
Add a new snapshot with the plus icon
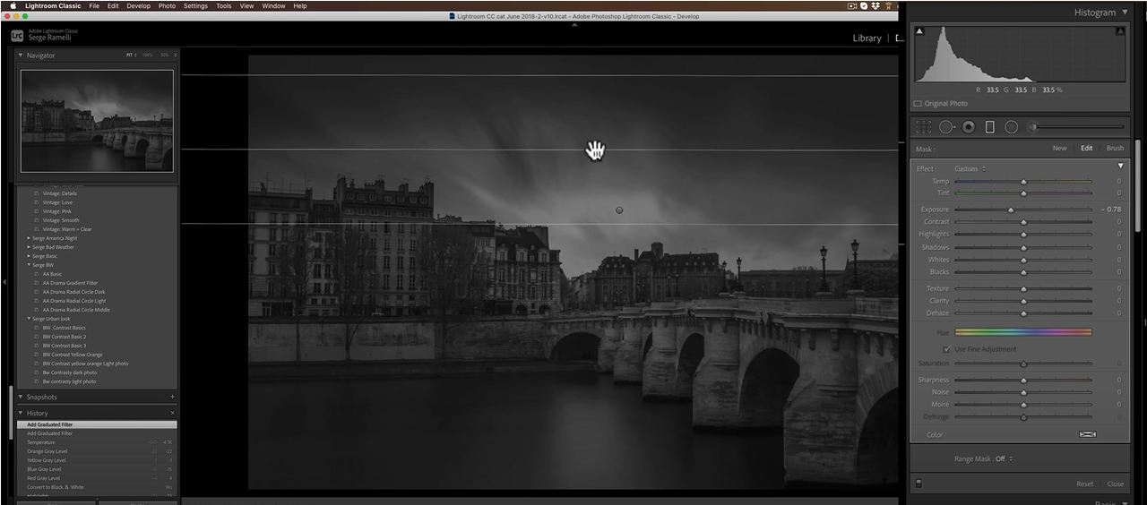172,397
